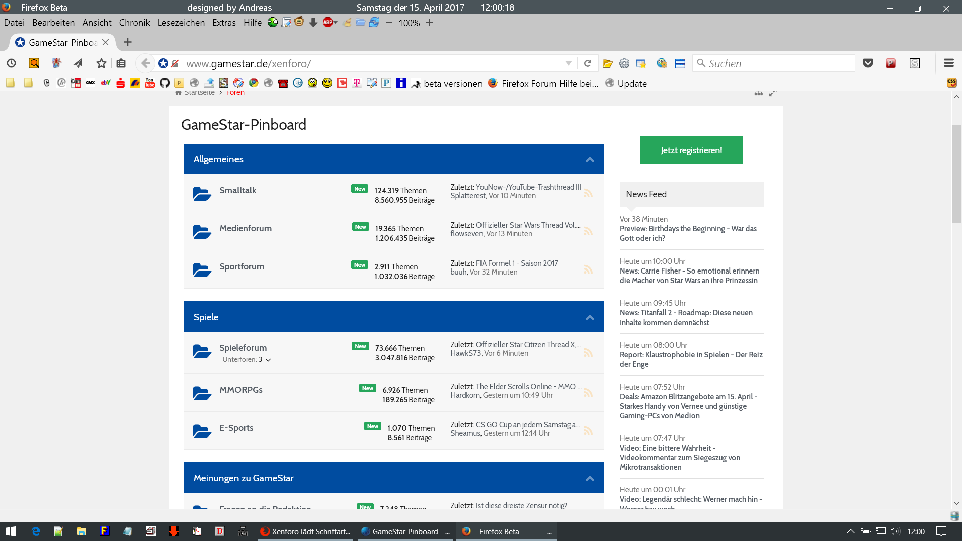Image resolution: width=962 pixels, height=541 pixels.
Task: Open the Lesezeichen menu
Action: (181, 23)
